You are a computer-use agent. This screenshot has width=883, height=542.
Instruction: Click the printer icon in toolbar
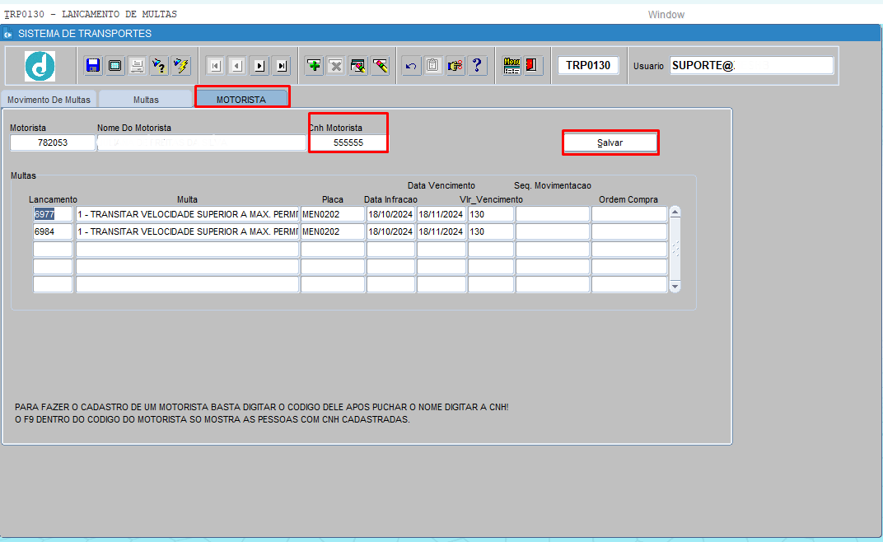click(x=137, y=65)
